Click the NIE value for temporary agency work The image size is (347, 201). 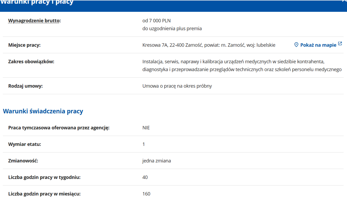(x=146, y=128)
